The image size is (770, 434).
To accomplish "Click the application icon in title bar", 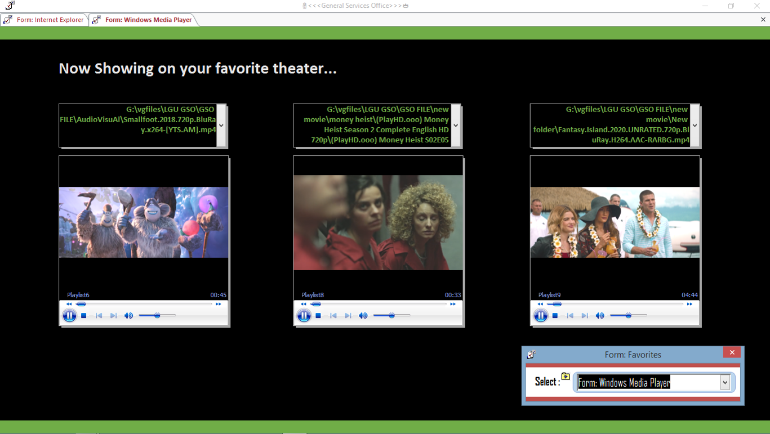I will (10, 6).
